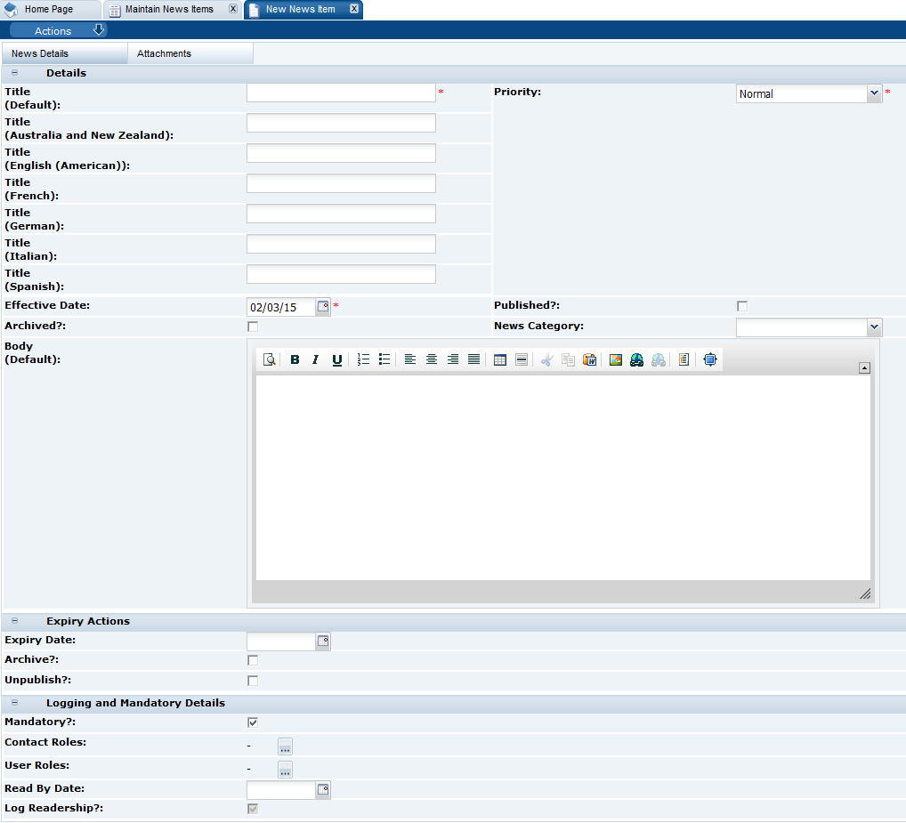Image resolution: width=906 pixels, height=823 pixels.
Task: Apply italic formatting in the body editor
Action: [x=316, y=359]
